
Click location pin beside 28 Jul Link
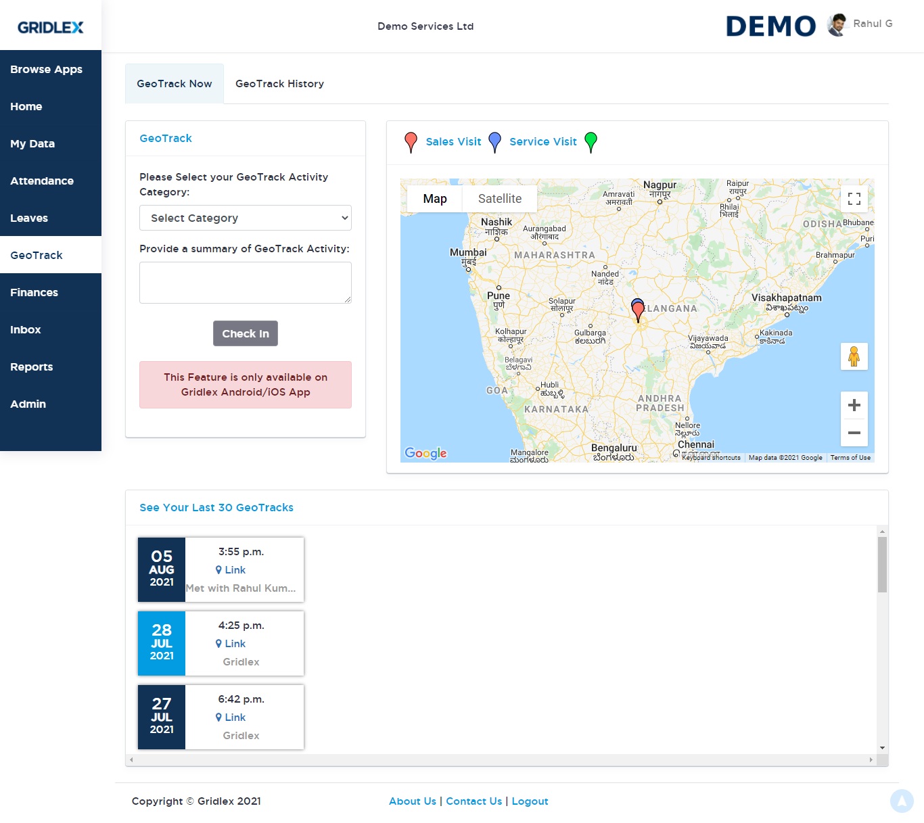[x=218, y=644]
